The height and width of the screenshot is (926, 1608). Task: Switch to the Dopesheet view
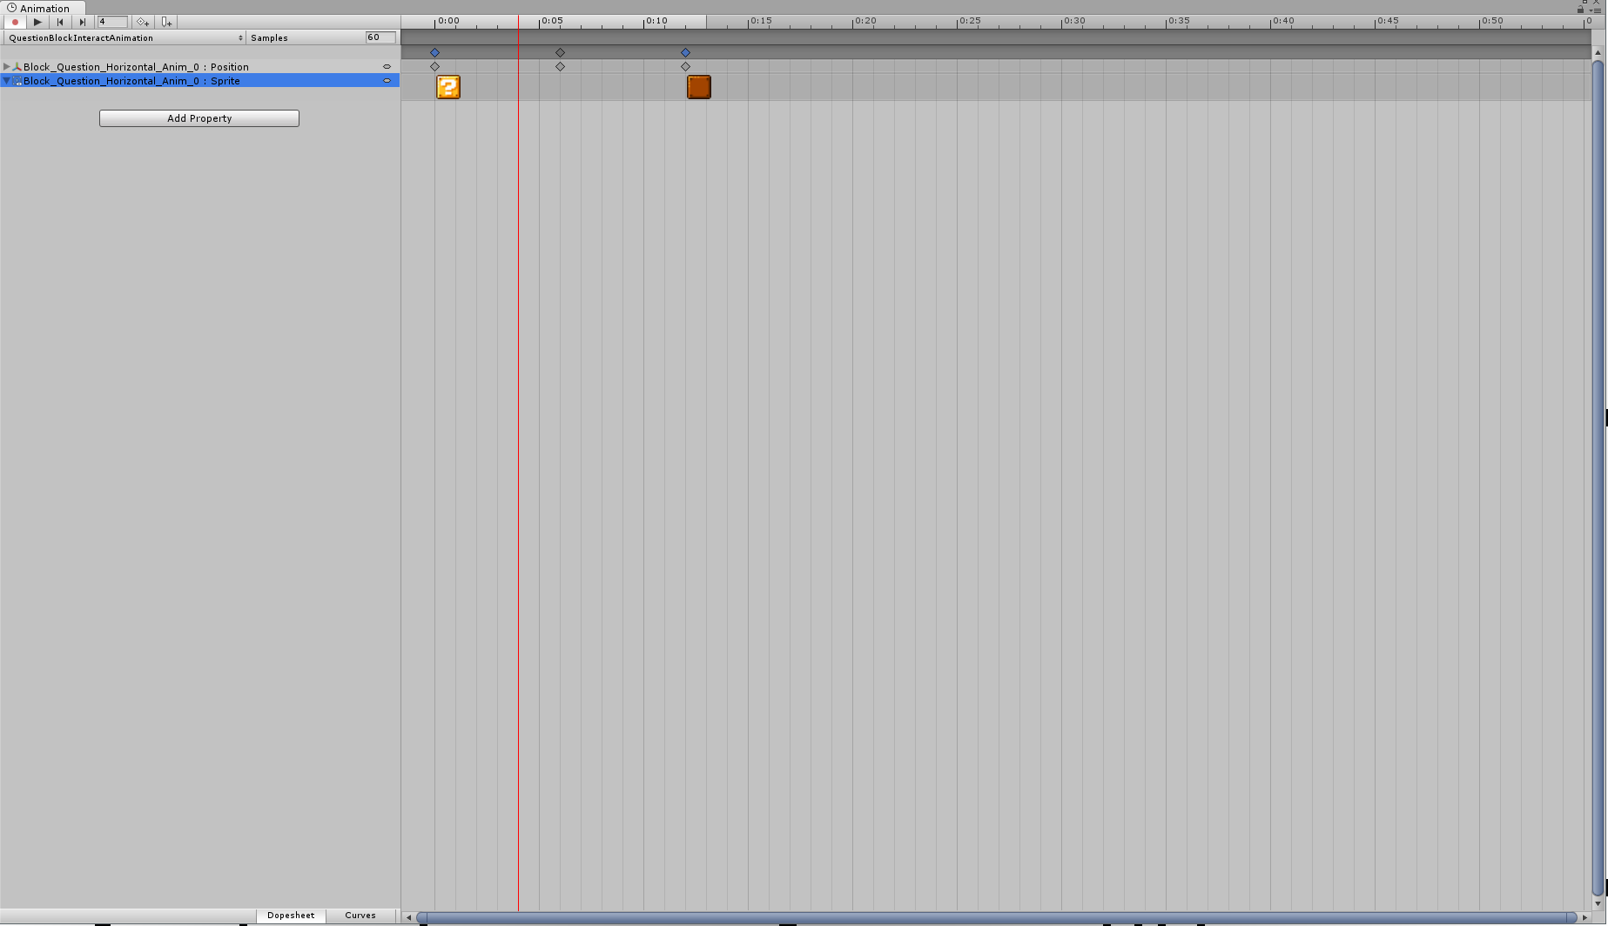(x=291, y=916)
